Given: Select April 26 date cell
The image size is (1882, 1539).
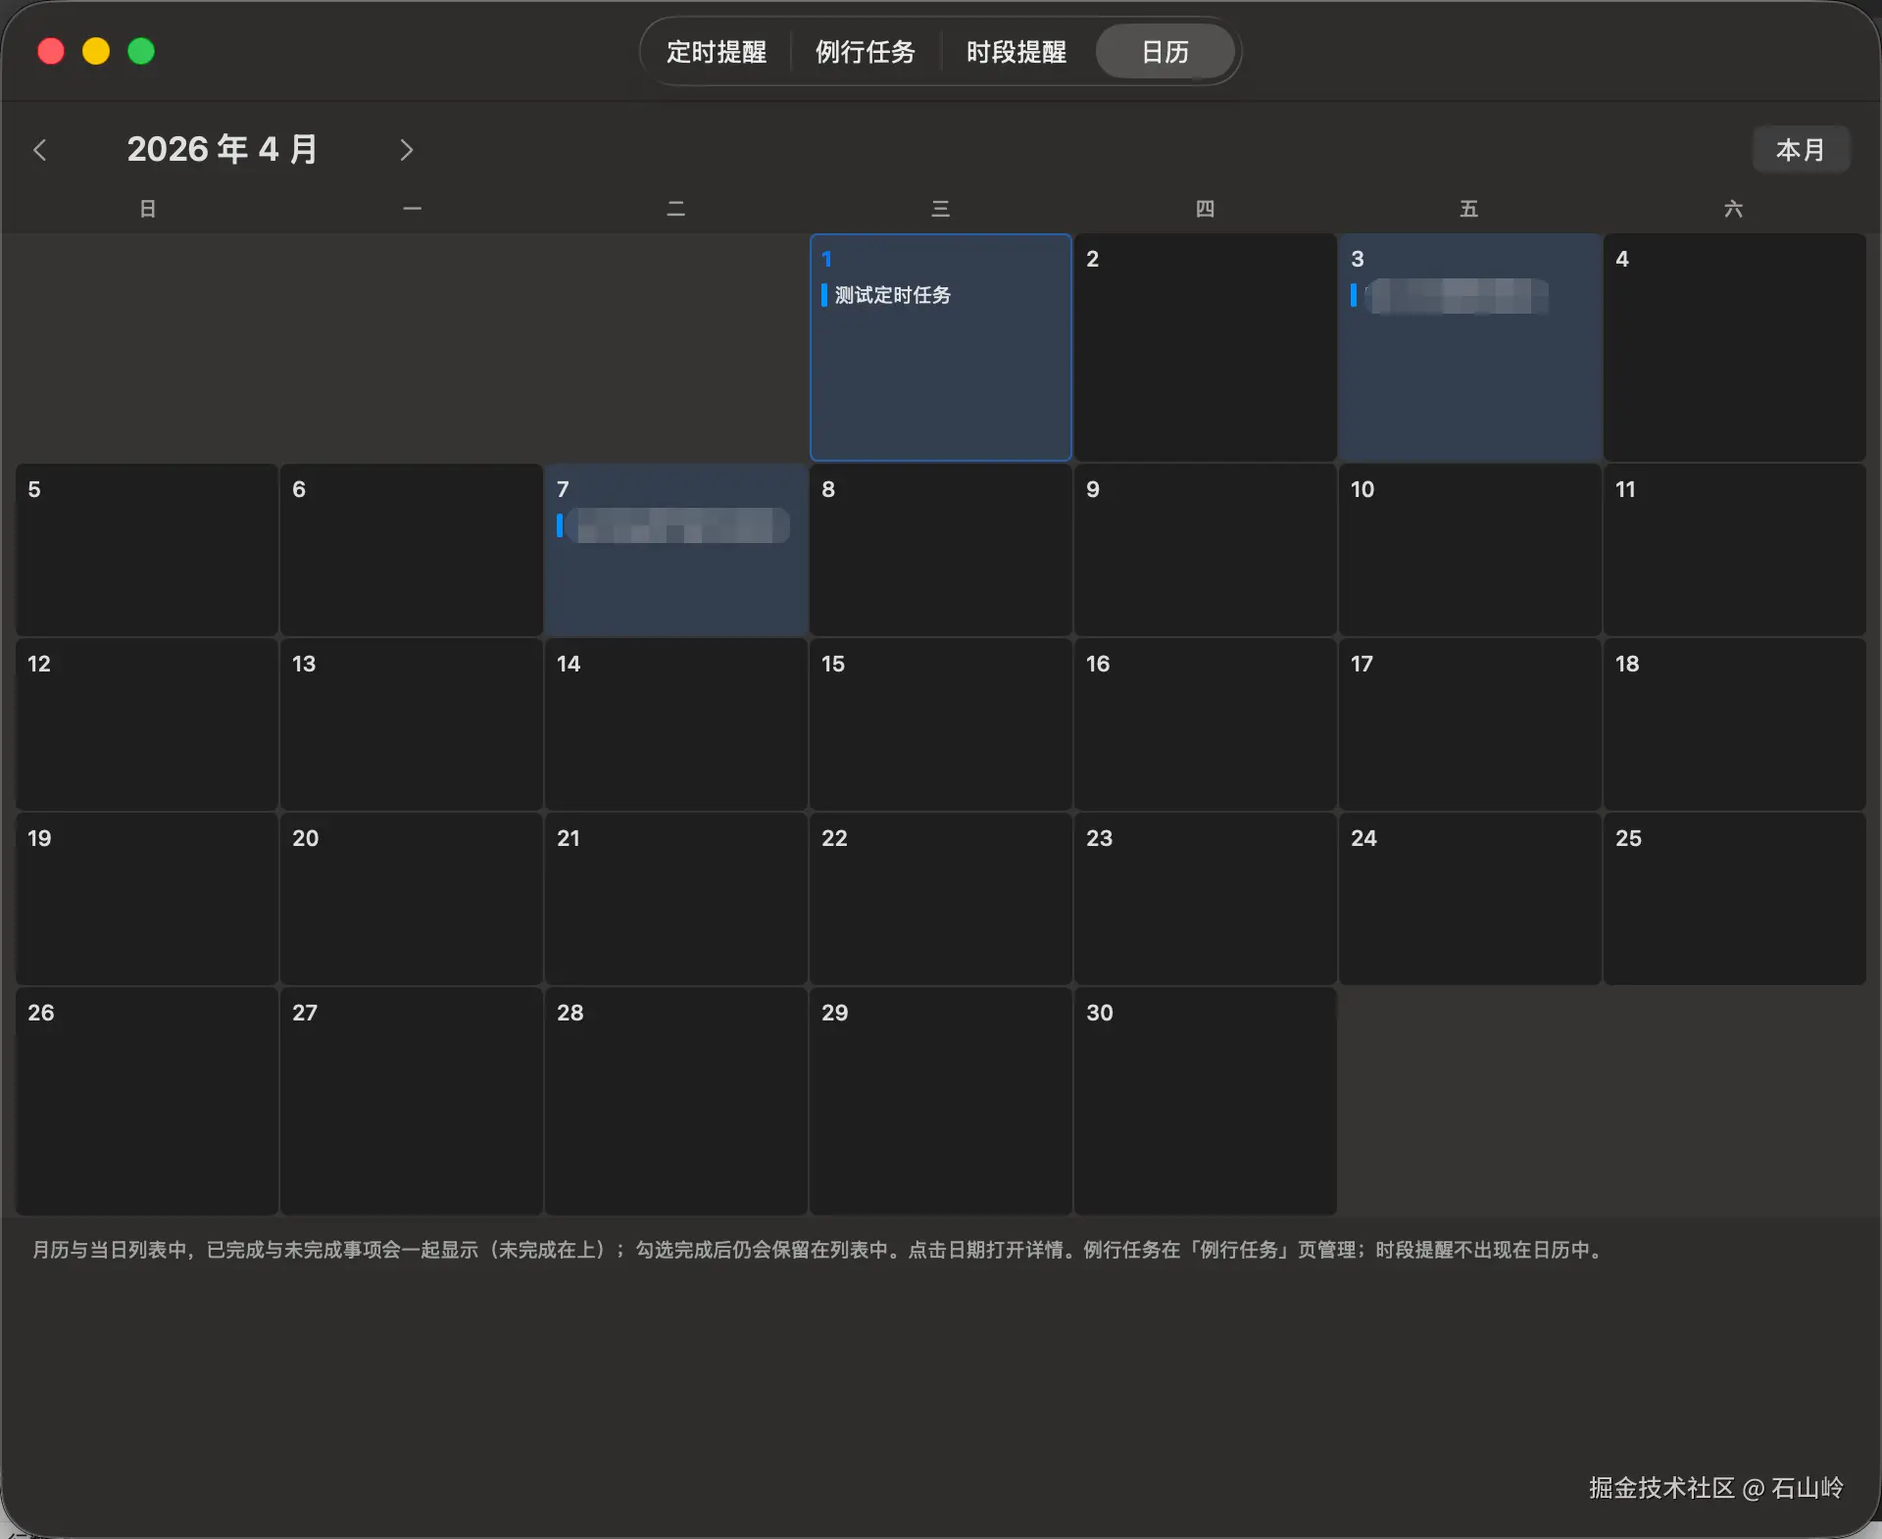Looking at the screenshot, I should 147,1100.
